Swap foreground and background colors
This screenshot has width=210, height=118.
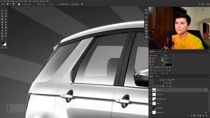pos(6,42)
